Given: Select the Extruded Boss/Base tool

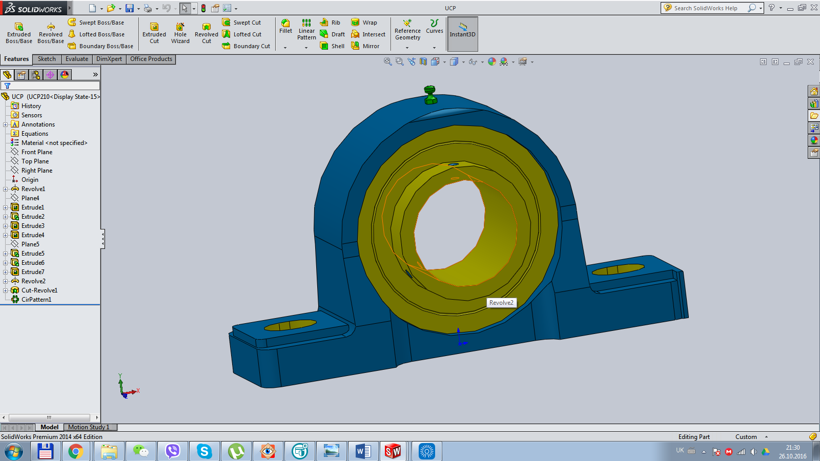Looking at the screenshot, I should tap(19, 33).
